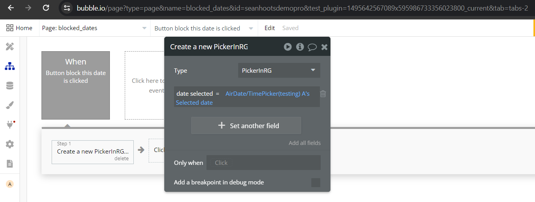Viewport: 535px width, 202px height.
Task: Click the Set another field button
Action: [246, 125]
